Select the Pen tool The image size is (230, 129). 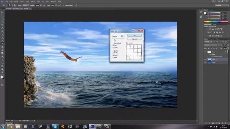pos(2,57)
